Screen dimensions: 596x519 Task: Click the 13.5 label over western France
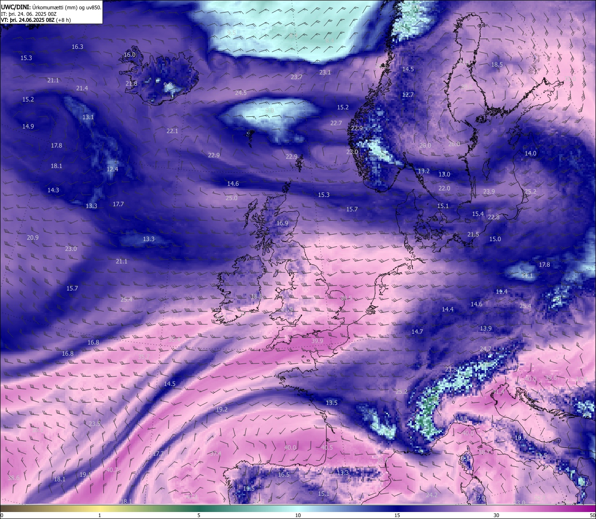(x=332, y=403)
